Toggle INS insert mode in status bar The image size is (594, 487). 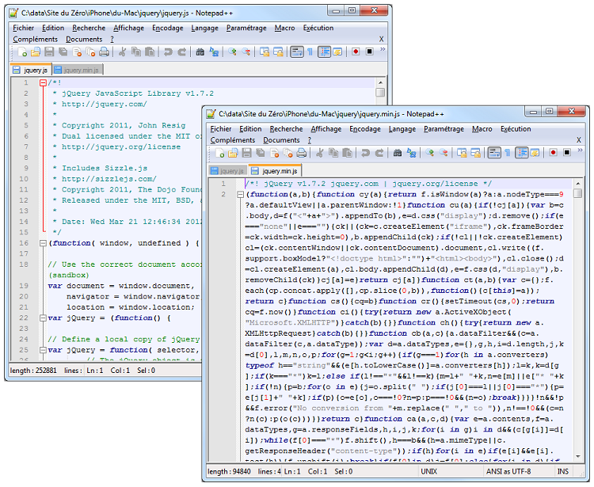tap(563, 471)
